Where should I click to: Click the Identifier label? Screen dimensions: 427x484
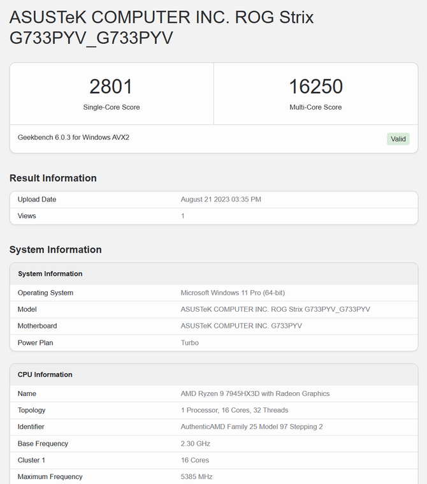tap(31, 427)
